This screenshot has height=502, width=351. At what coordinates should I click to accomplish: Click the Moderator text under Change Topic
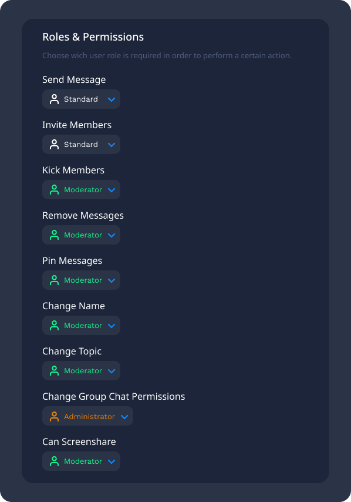83,371
